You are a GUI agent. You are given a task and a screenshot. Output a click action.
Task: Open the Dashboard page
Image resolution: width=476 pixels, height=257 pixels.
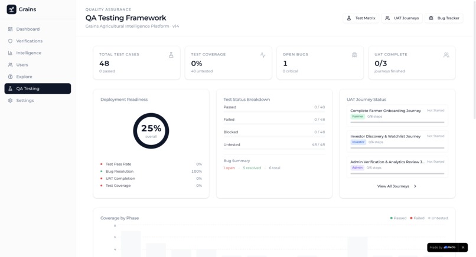[x=38, y=29]
